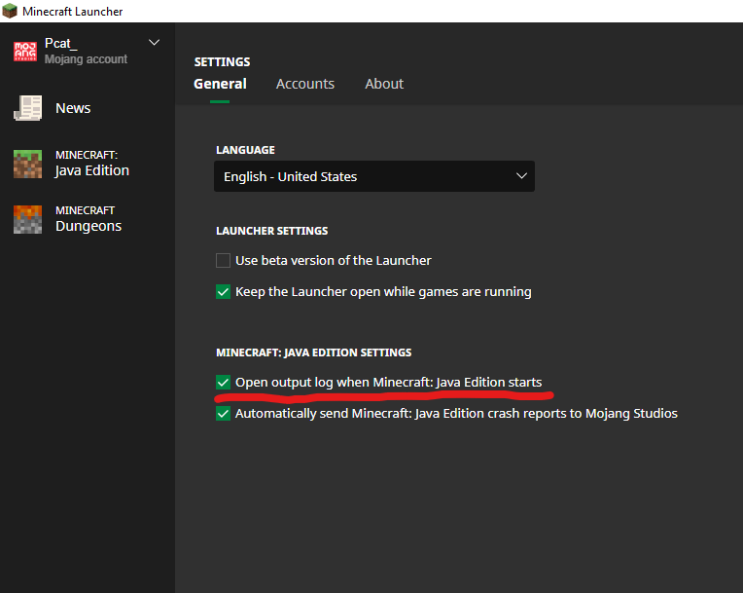Click the Pcat_ account name
This screenshot has width=743, height=593.
click(x=60, y=44)
